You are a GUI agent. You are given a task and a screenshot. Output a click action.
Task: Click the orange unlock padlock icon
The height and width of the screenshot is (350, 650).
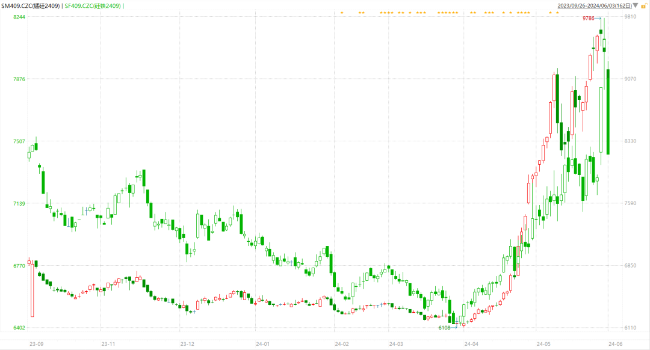click(644, 6)
